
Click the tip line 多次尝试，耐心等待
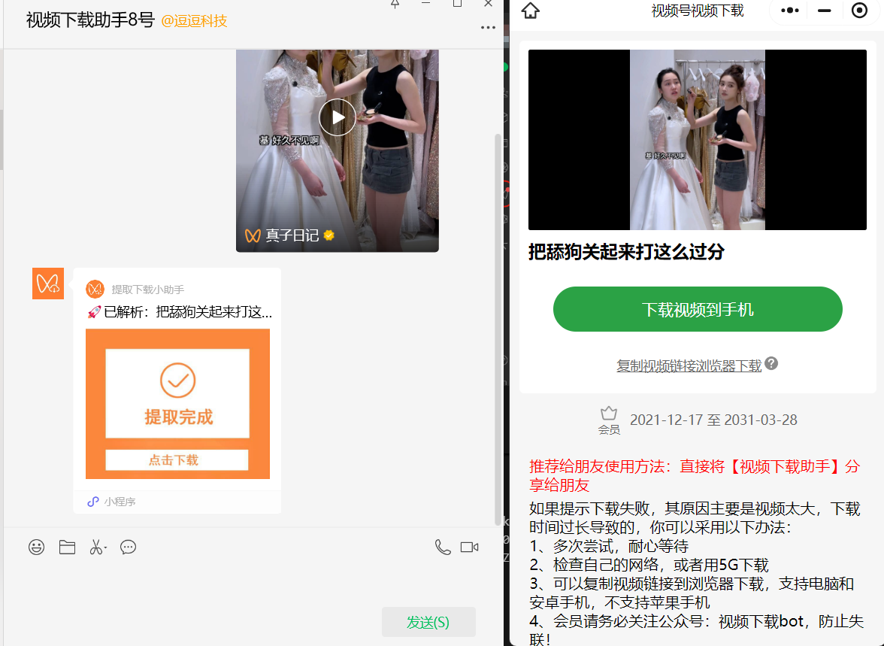609,546
